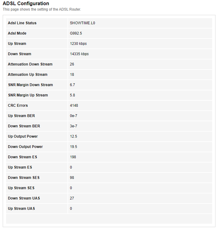Click the 14335 kbps downstream value

coord(79,54)
